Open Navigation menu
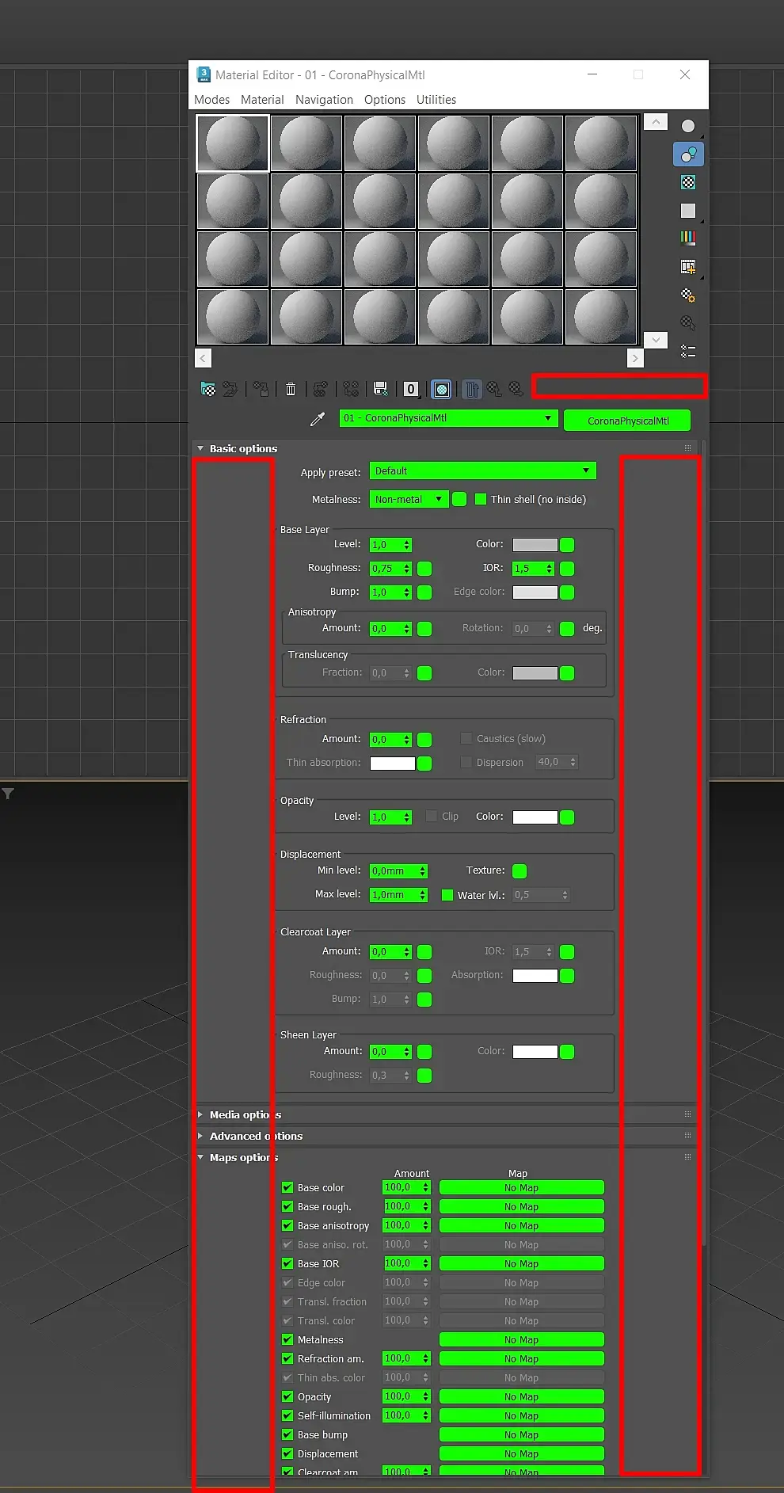Screen dimensions: 784x1493 coord(324,100)
